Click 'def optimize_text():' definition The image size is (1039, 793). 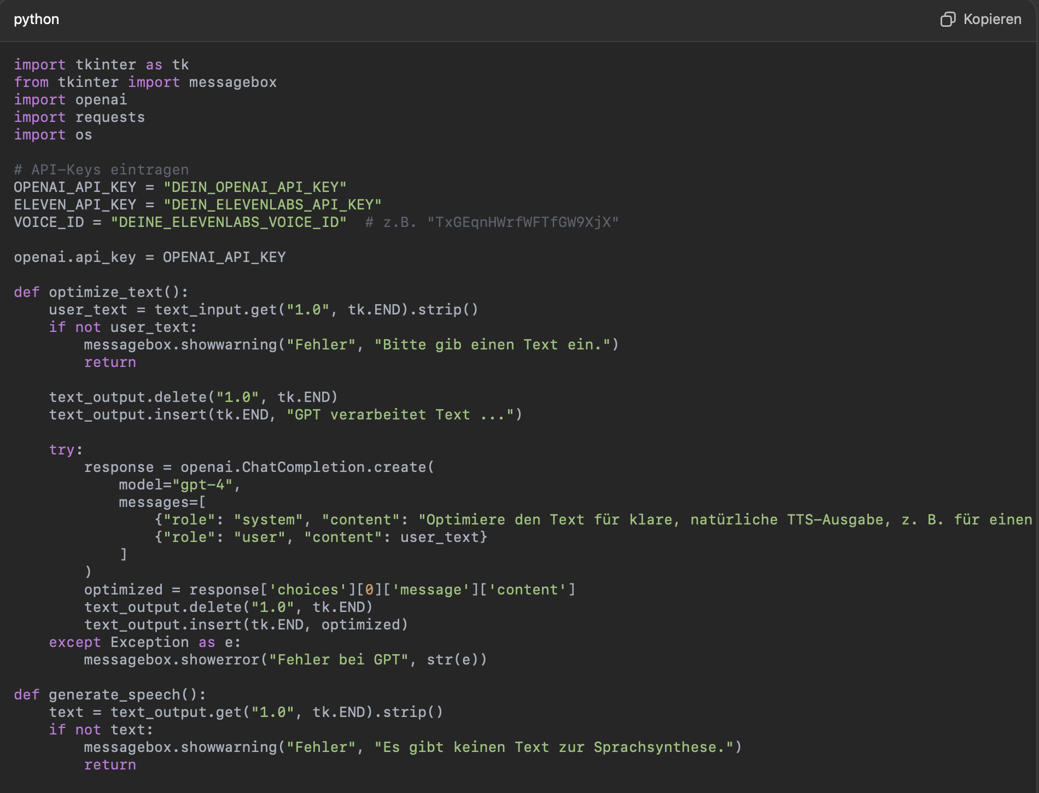pyautogui.click(x=101, y=292)
